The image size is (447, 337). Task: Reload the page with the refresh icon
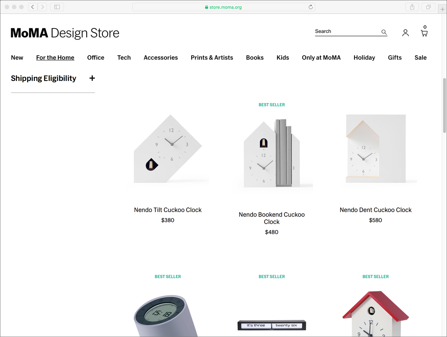pos(311,7)
